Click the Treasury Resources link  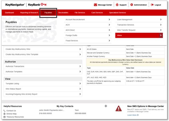[x=15, y=117]
